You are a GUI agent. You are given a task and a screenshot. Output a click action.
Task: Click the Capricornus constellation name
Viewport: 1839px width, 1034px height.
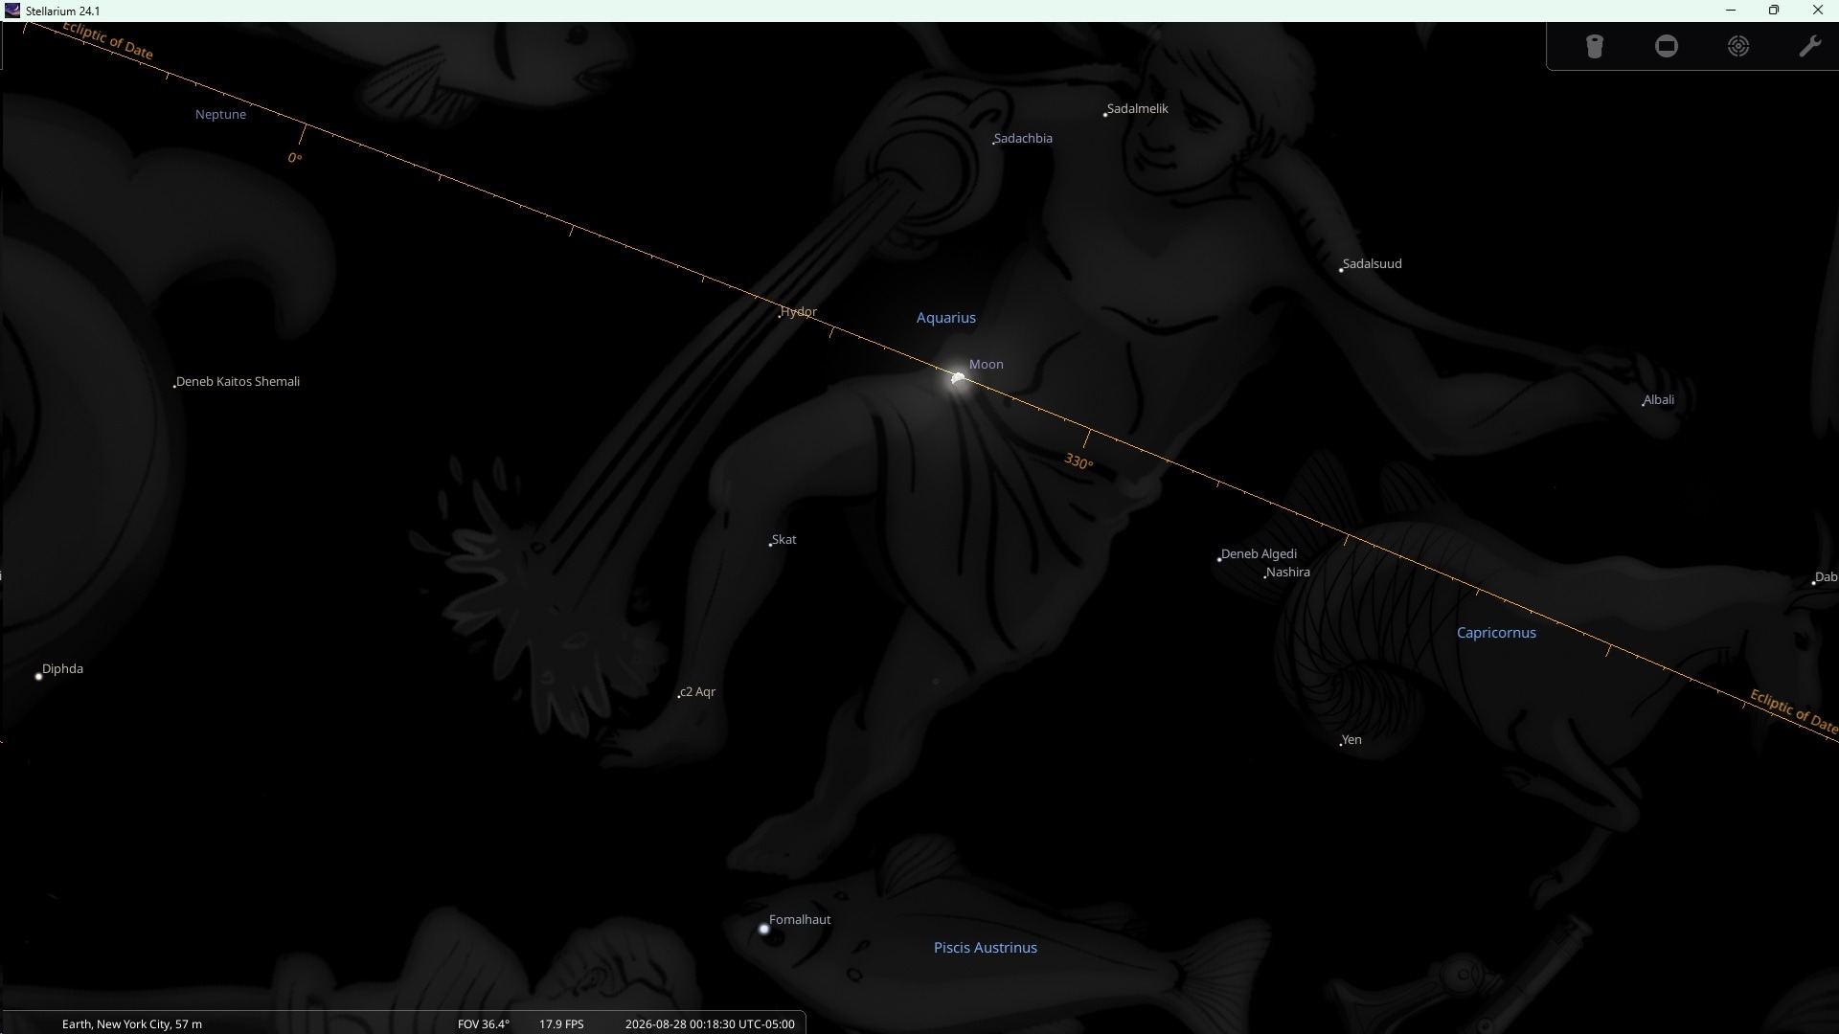[1496, 633]
